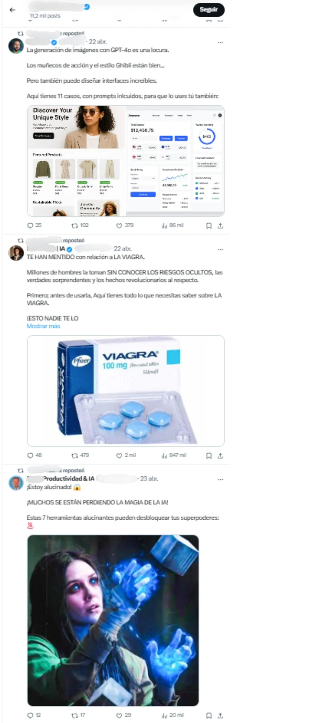The image size is (334, 723).
Task: Reply to the post with 12 comments
Action: click(x=34, y=715)
